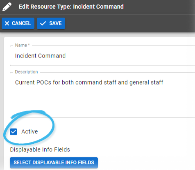
Task: Click into the Description text area
Action: tap(102, 95)
